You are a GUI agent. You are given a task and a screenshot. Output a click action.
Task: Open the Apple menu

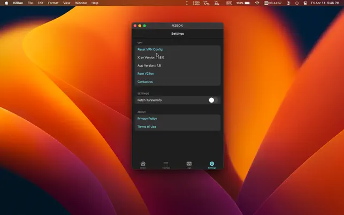click(x=6, y=3)
